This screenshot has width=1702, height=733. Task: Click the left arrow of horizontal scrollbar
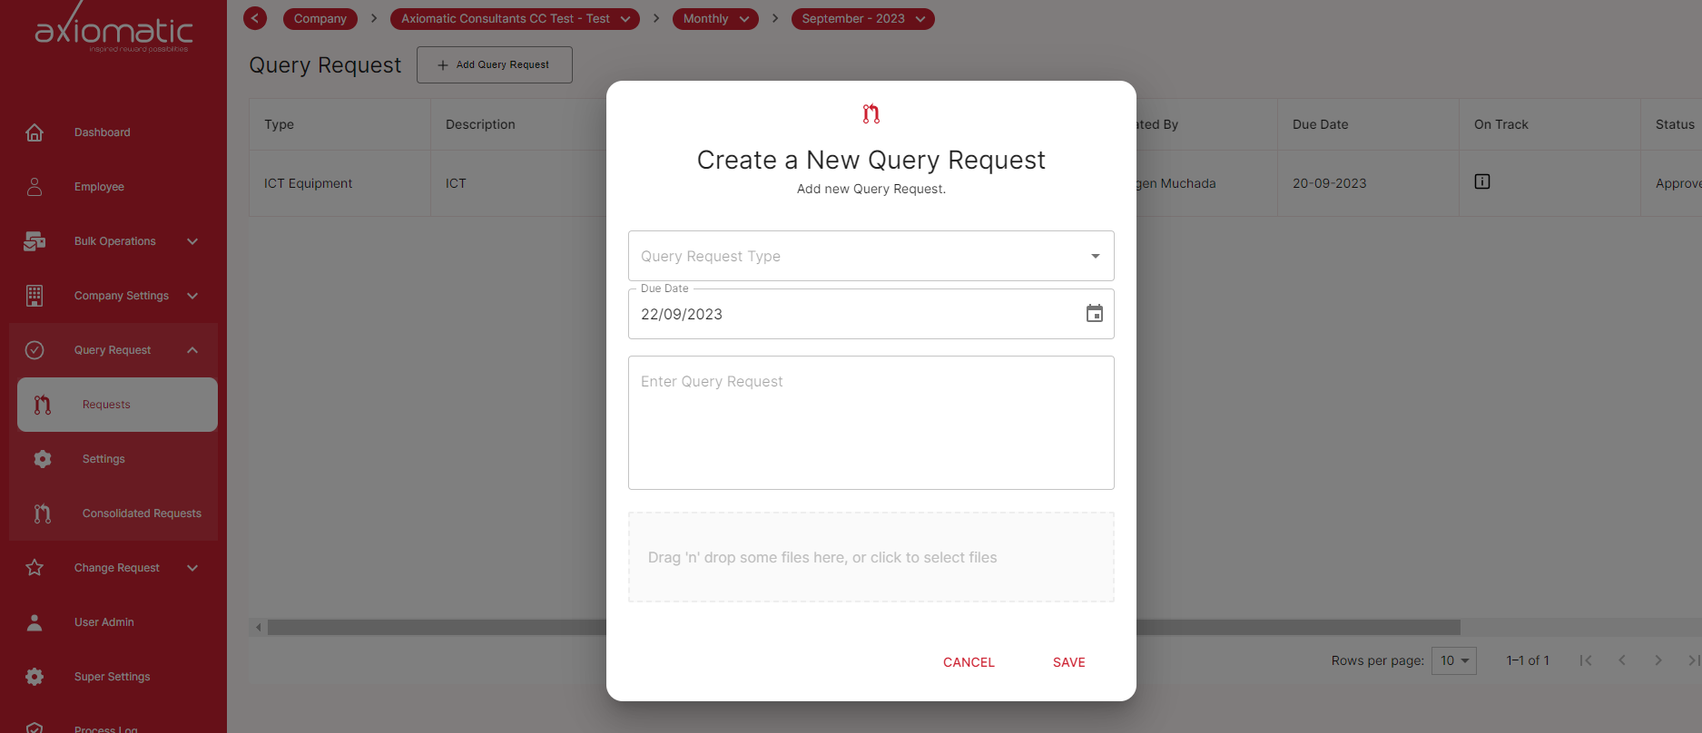point(259,628)
